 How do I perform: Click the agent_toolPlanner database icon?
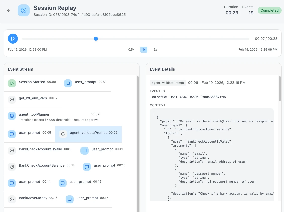coord(12,116)
